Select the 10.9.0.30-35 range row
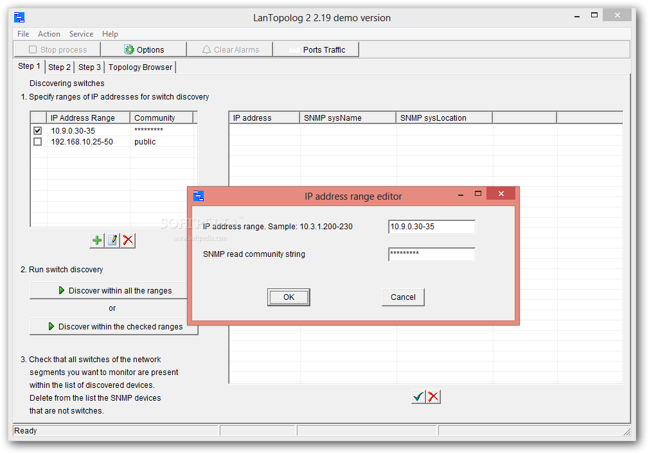 113,130
